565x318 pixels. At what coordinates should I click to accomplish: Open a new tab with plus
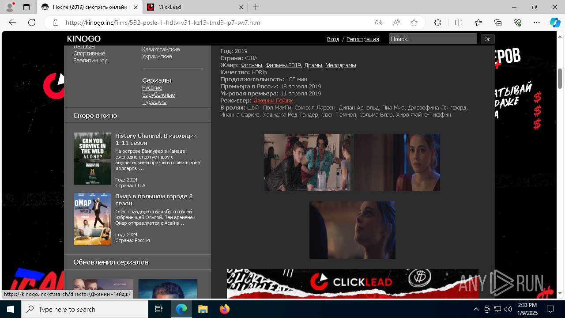256,7
